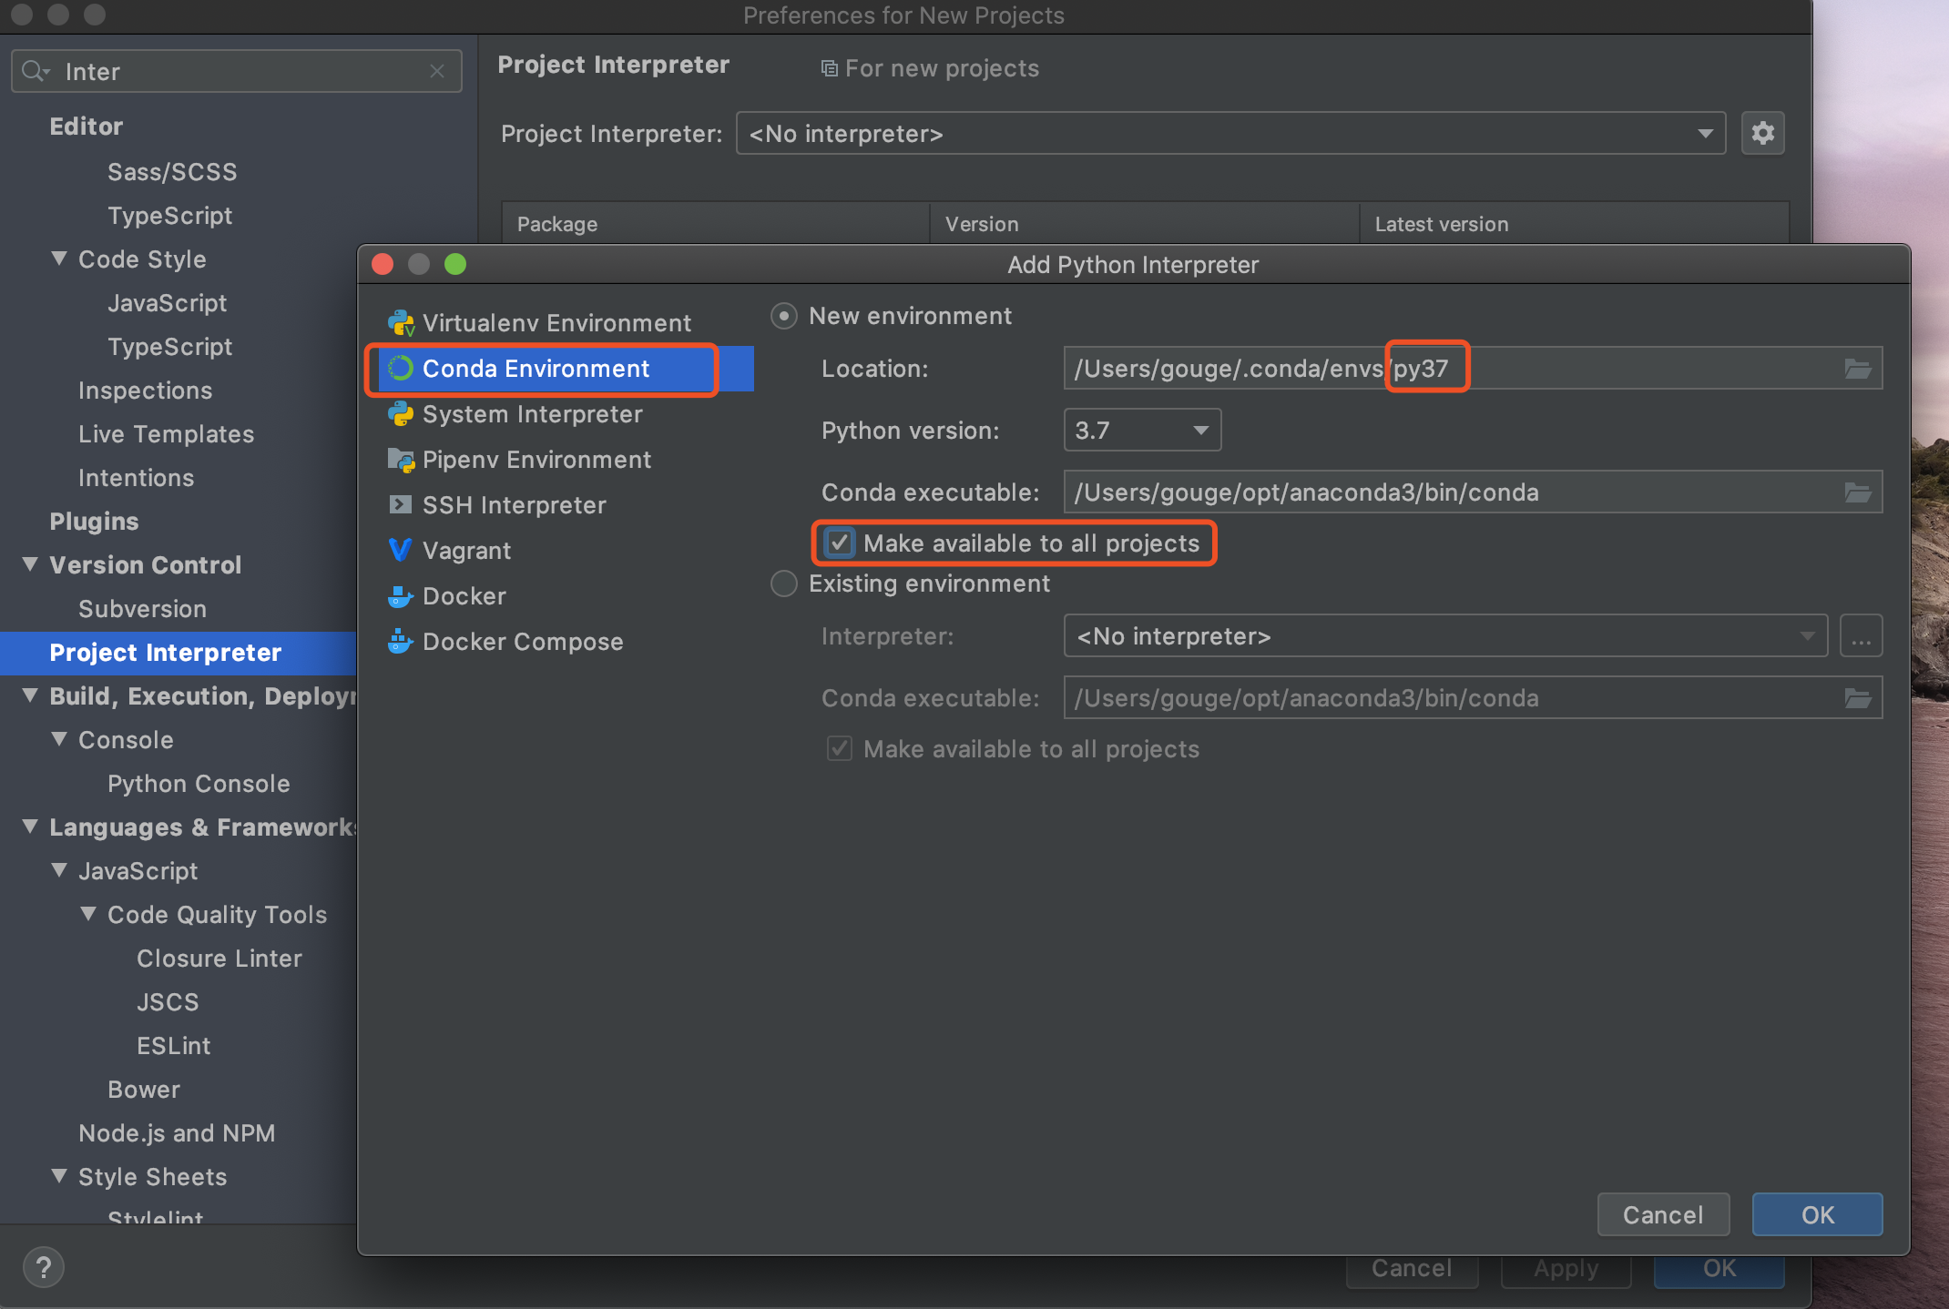This screenshot has width=1949, height=1309.
Task: Select SSH Interpreter option
Action: tap(515, 505)
